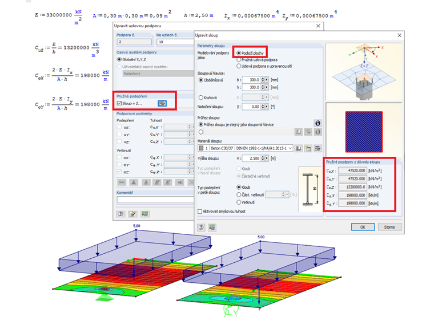Click second support type preset icon
This screenshot has width=434, height=325.
[134, 182]
